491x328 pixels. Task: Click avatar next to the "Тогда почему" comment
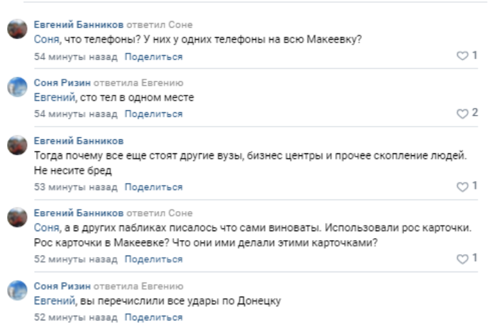[x=17, y=145]
